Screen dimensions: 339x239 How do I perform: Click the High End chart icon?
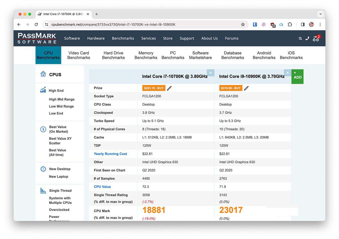43,90
